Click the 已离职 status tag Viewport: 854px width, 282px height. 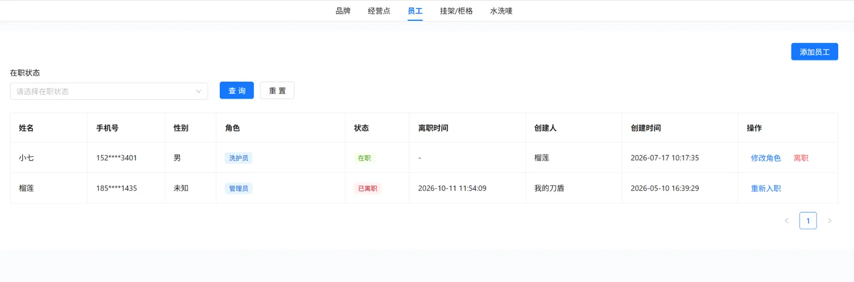367,188
